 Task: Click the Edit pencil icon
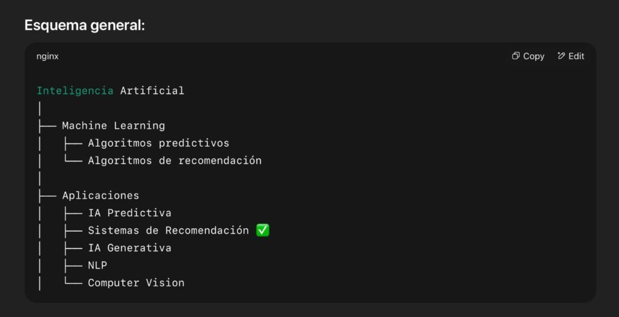[x=561, y=56]
